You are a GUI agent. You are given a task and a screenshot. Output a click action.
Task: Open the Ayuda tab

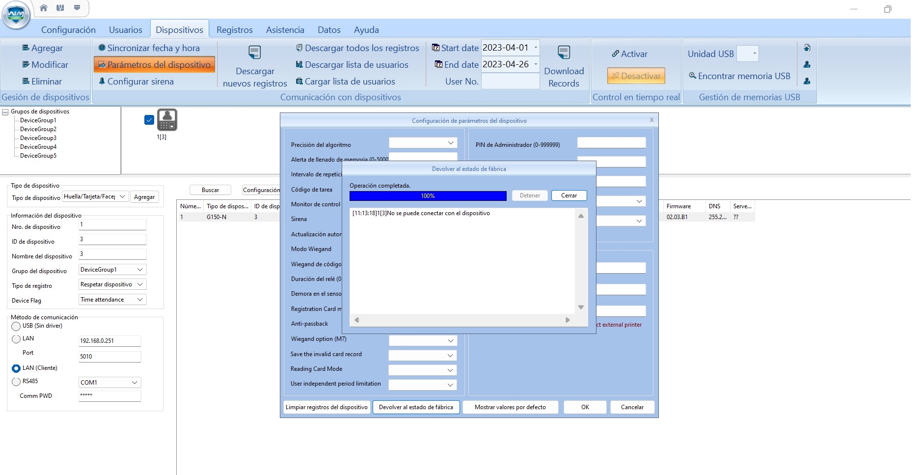click(x=366, y=30)
